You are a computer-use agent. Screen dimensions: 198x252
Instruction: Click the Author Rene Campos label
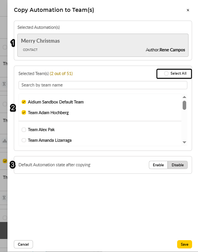pyautogui.click(x=165, y=50)
